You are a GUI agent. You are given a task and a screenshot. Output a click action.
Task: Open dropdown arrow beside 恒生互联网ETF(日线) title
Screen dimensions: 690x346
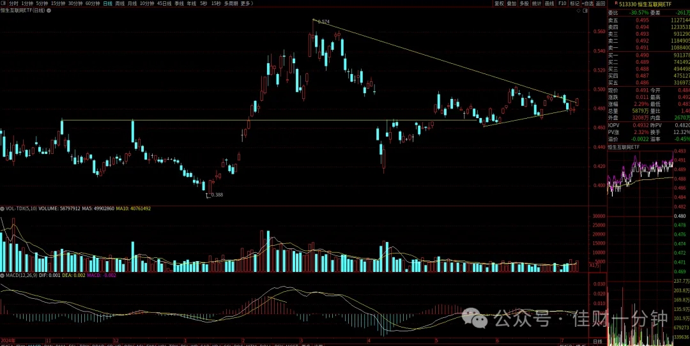[49, 10]
